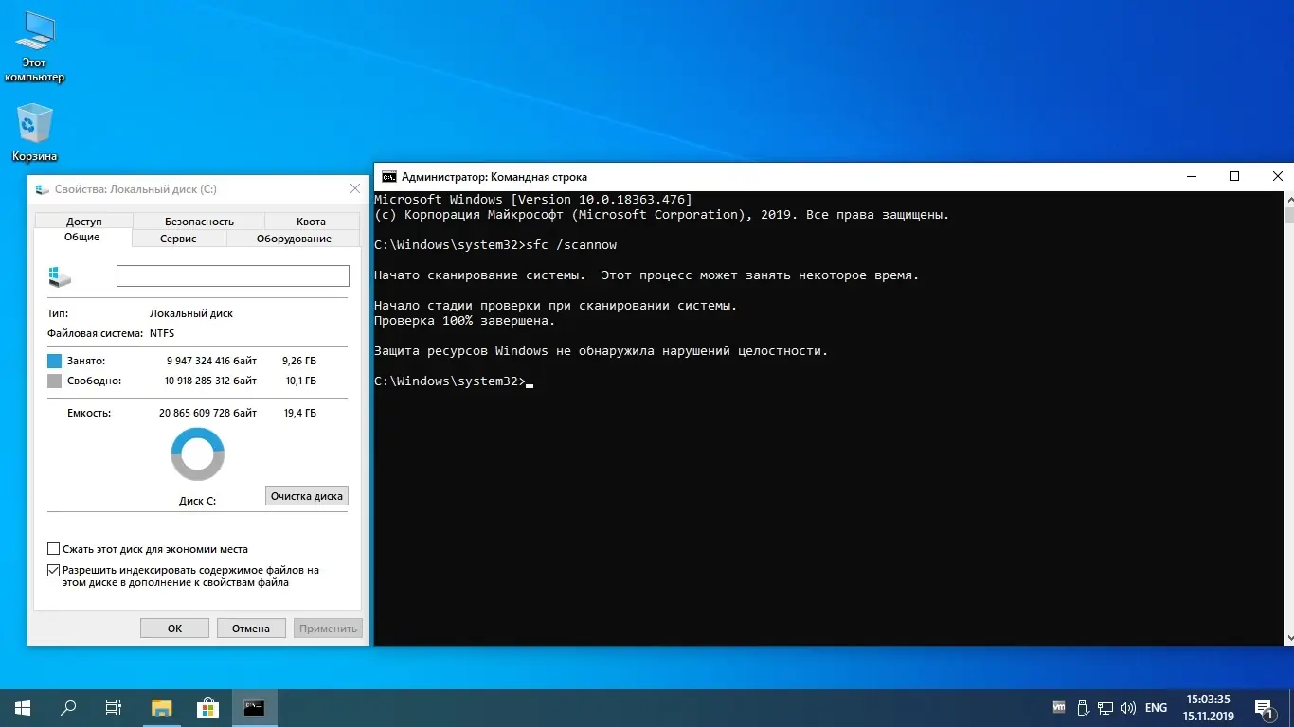The height and width of the screenshot is (727, 1294).
Task: Open Корзина on the desktop
Action: click(x=34, y=121)
